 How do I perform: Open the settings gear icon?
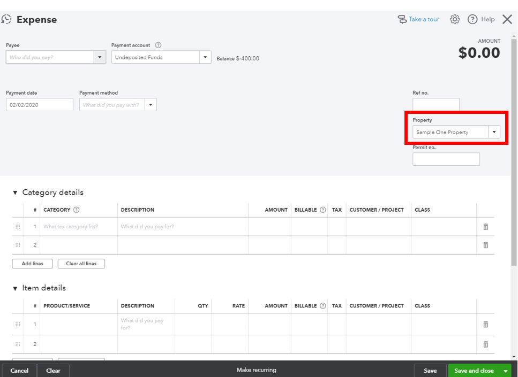click(x=455, y=19)
